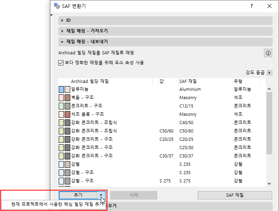Click the 유형 column header
Image resolution: width=279 pixels, height=211 pixels.
pyautogui.click(x=246, y=82)
